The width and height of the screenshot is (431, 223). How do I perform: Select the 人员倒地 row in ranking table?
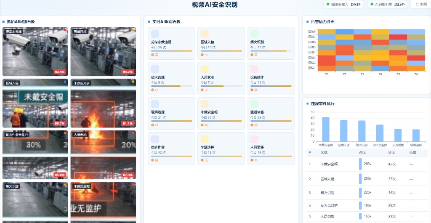[x=367, y=216]
